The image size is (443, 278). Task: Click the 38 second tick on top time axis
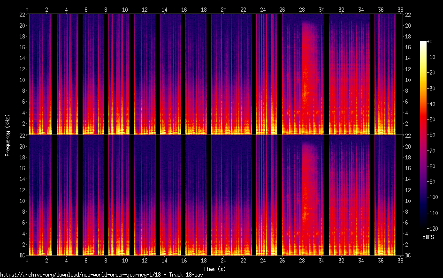point(400,9)
